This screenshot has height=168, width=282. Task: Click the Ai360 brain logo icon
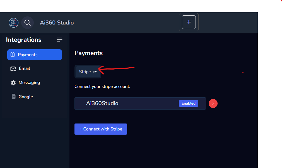click(x=13, y=23)
